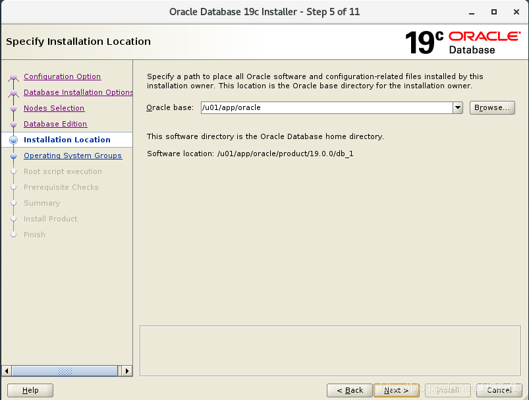The image size is (529, 400).
Task: Click the Database Edition step indicator icon
Action: tap(14, 124)
